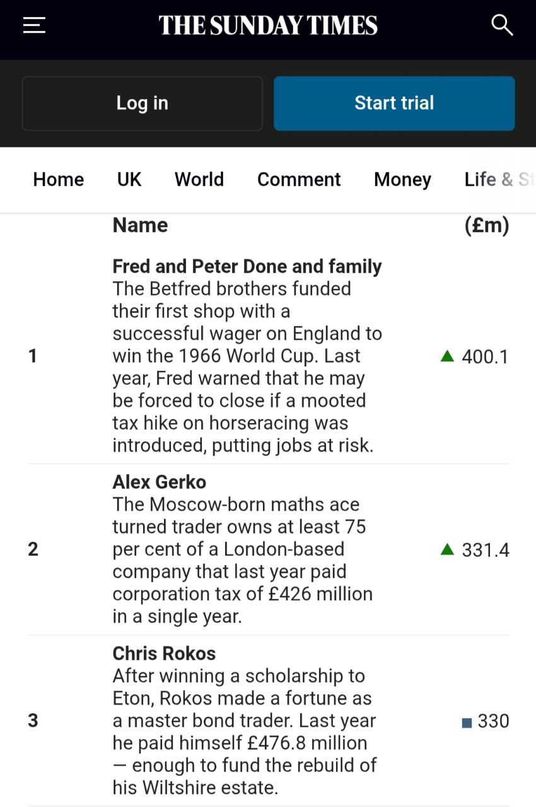Image resolution: width=536 pixels, height=807 pixels.
Task: Click green up arrow beside 331.4
Action: [447, 549]
